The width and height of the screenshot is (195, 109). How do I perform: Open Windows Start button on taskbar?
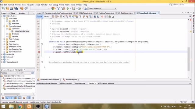(x=3, y=106)
